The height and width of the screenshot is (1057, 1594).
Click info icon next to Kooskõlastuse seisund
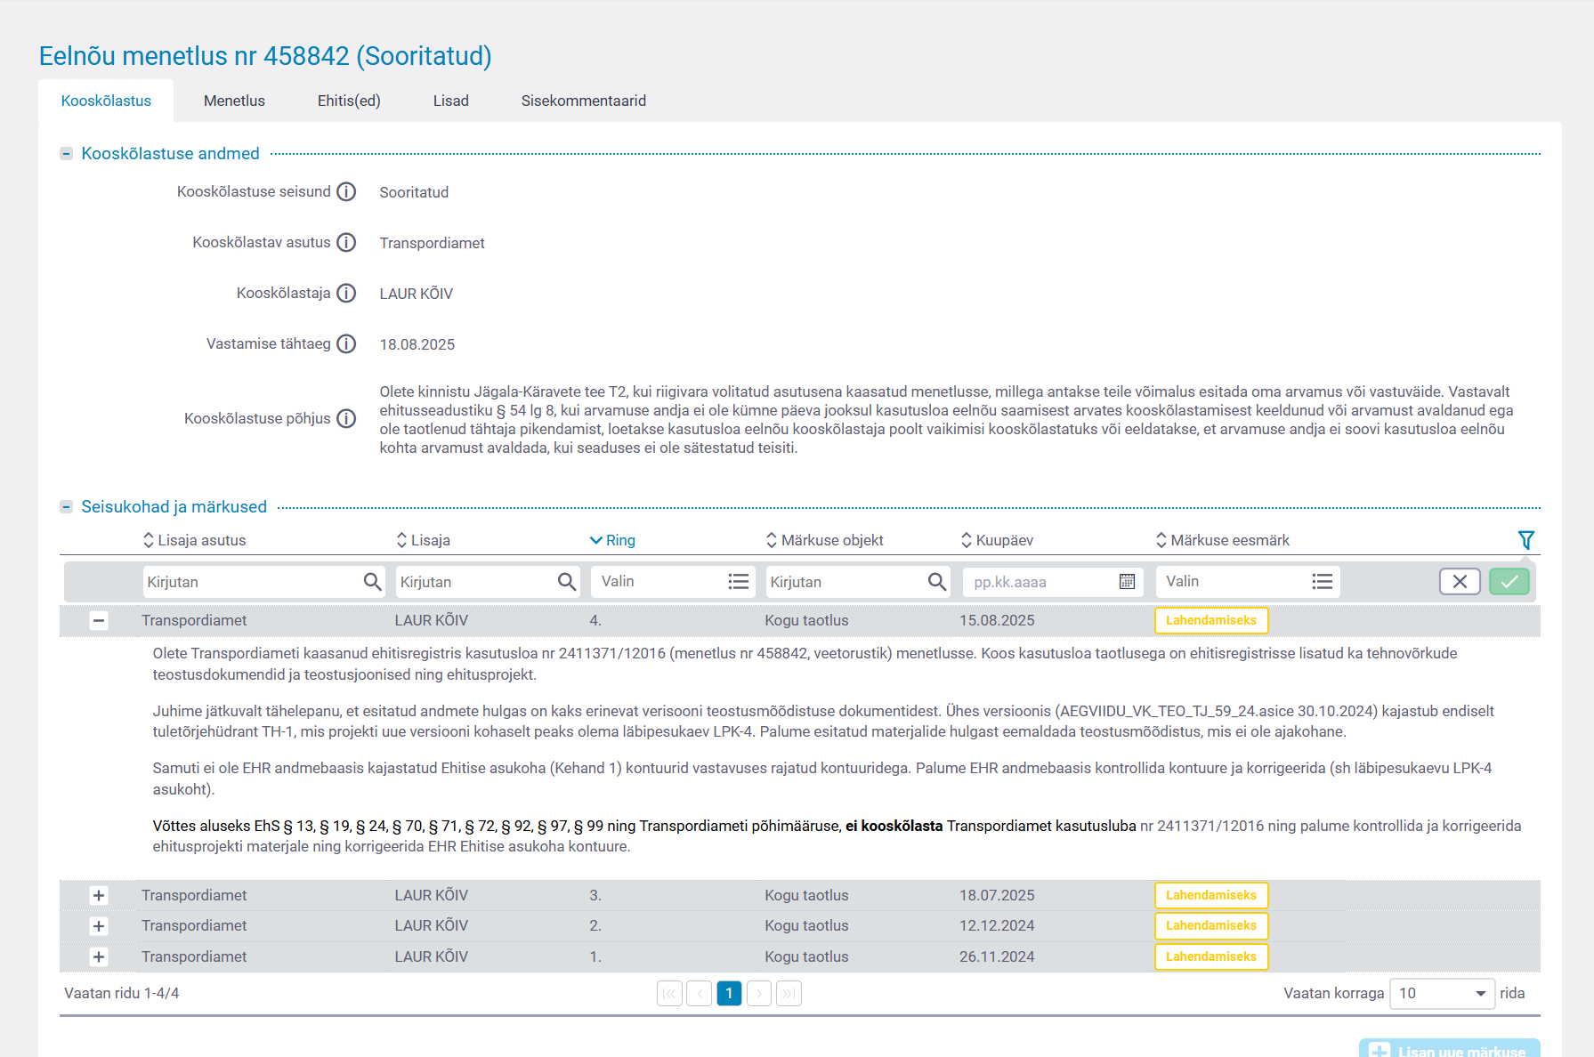pos(346,192)
